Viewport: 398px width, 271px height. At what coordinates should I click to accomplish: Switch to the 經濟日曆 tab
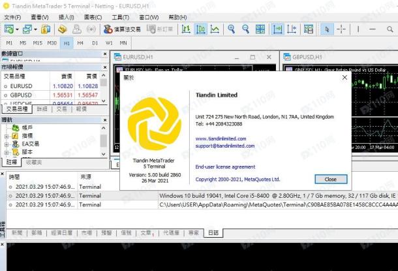[62, 232]
